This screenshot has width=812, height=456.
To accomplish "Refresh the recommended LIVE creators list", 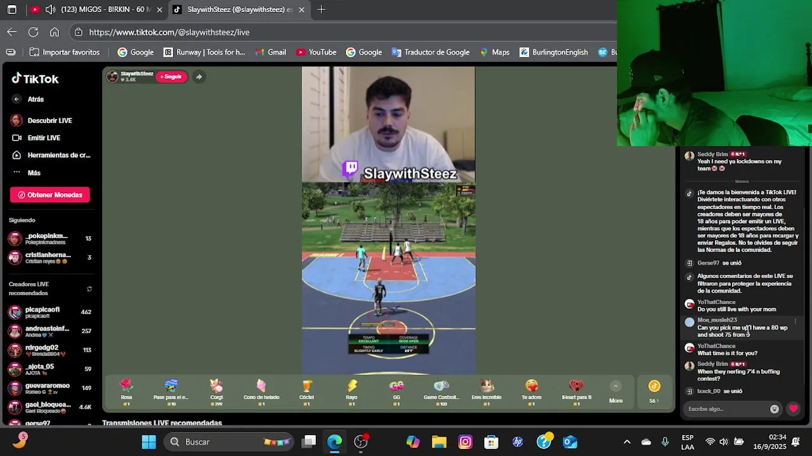I will point(89,289).
